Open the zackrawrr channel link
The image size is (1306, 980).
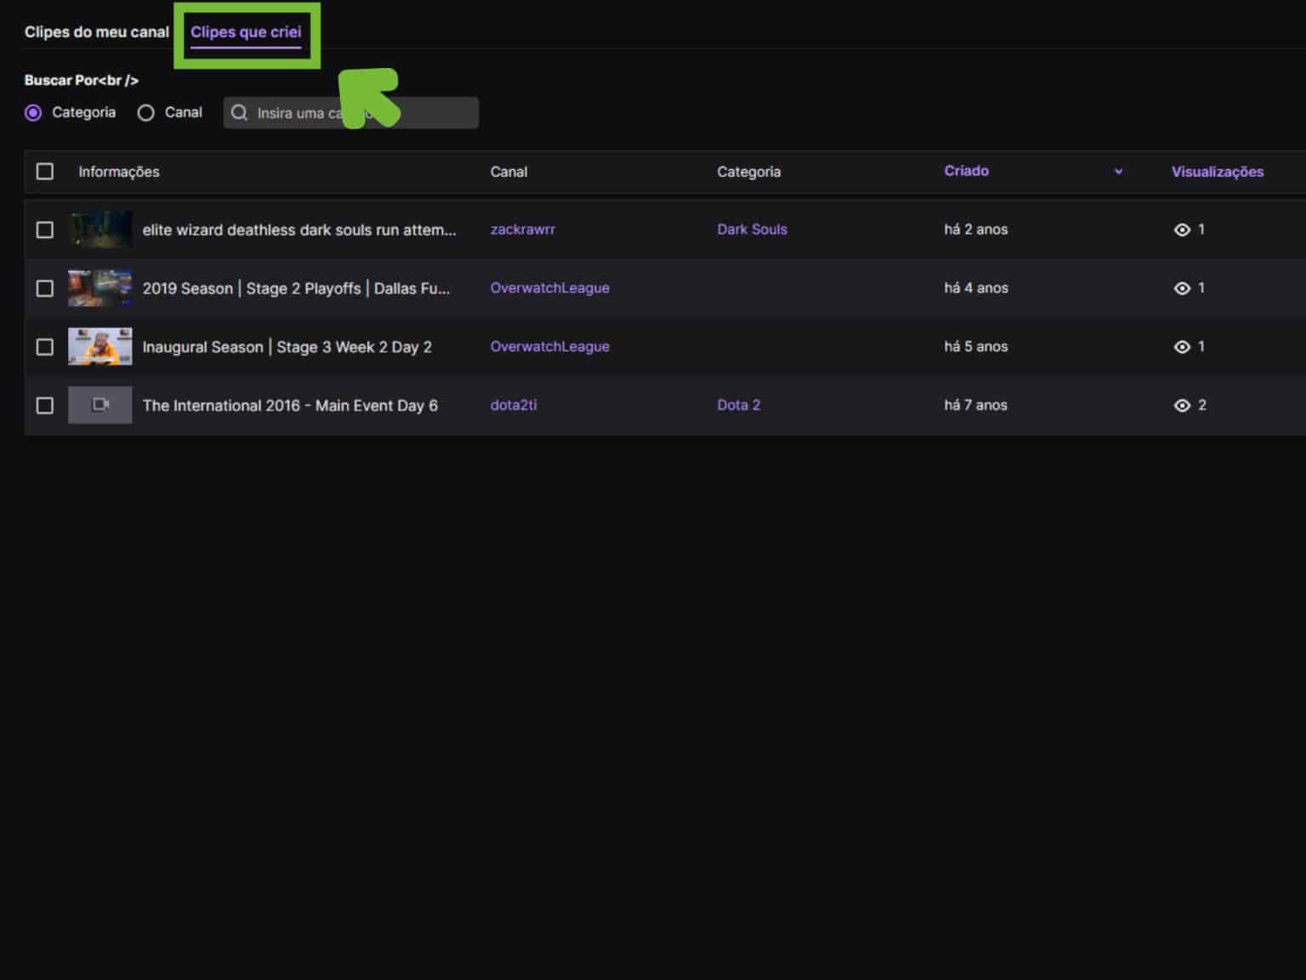click(x=523, y=230)
